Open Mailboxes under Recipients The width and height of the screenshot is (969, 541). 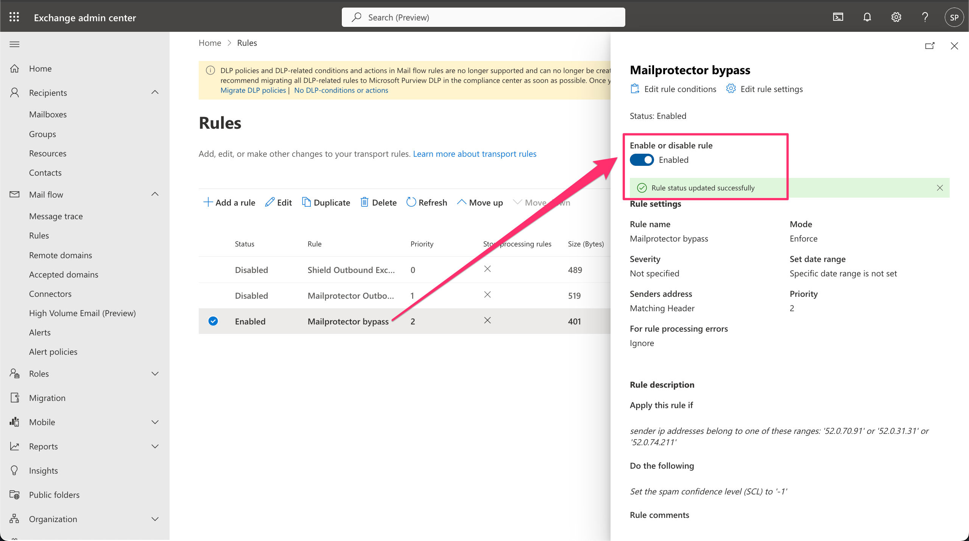click(48, 114)
